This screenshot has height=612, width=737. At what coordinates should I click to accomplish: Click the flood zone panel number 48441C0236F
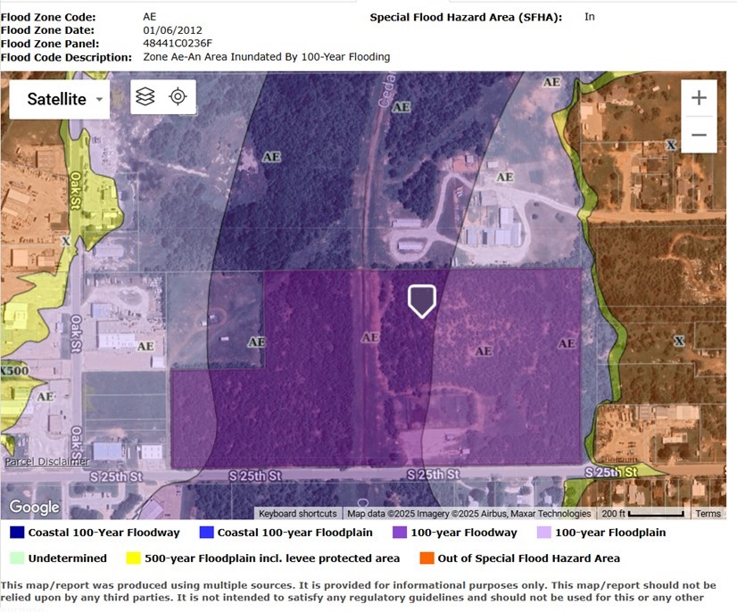click(178, 44)
